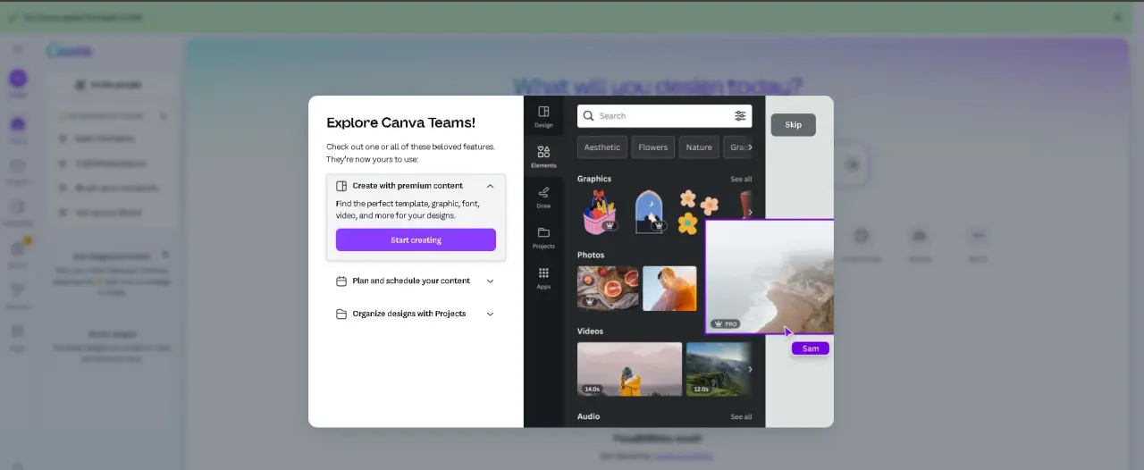Click the Audio section heading
Viewport: 1144px width, 470px height.
point(588,416)
